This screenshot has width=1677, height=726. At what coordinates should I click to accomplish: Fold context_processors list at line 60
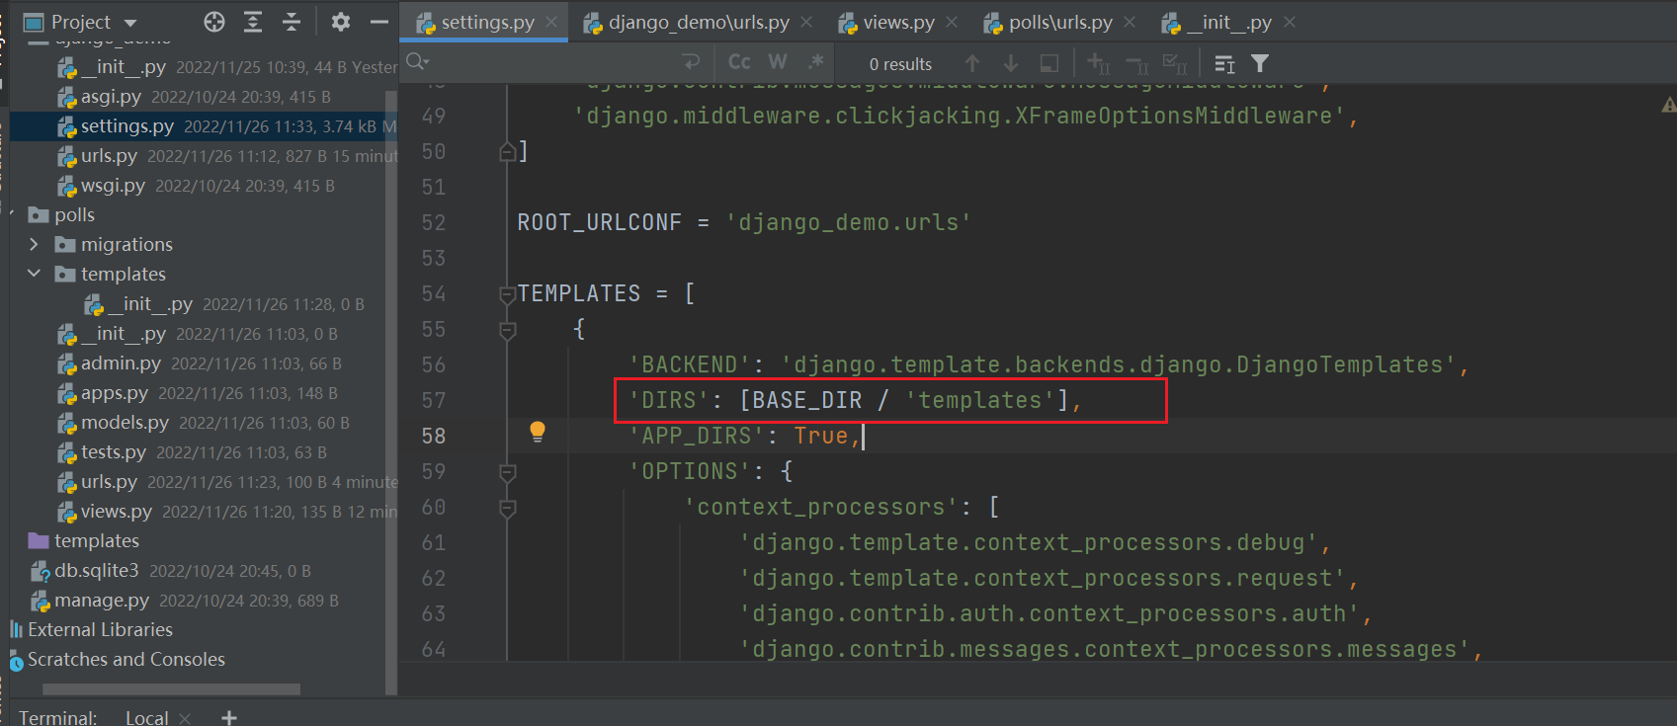[508, 507]
